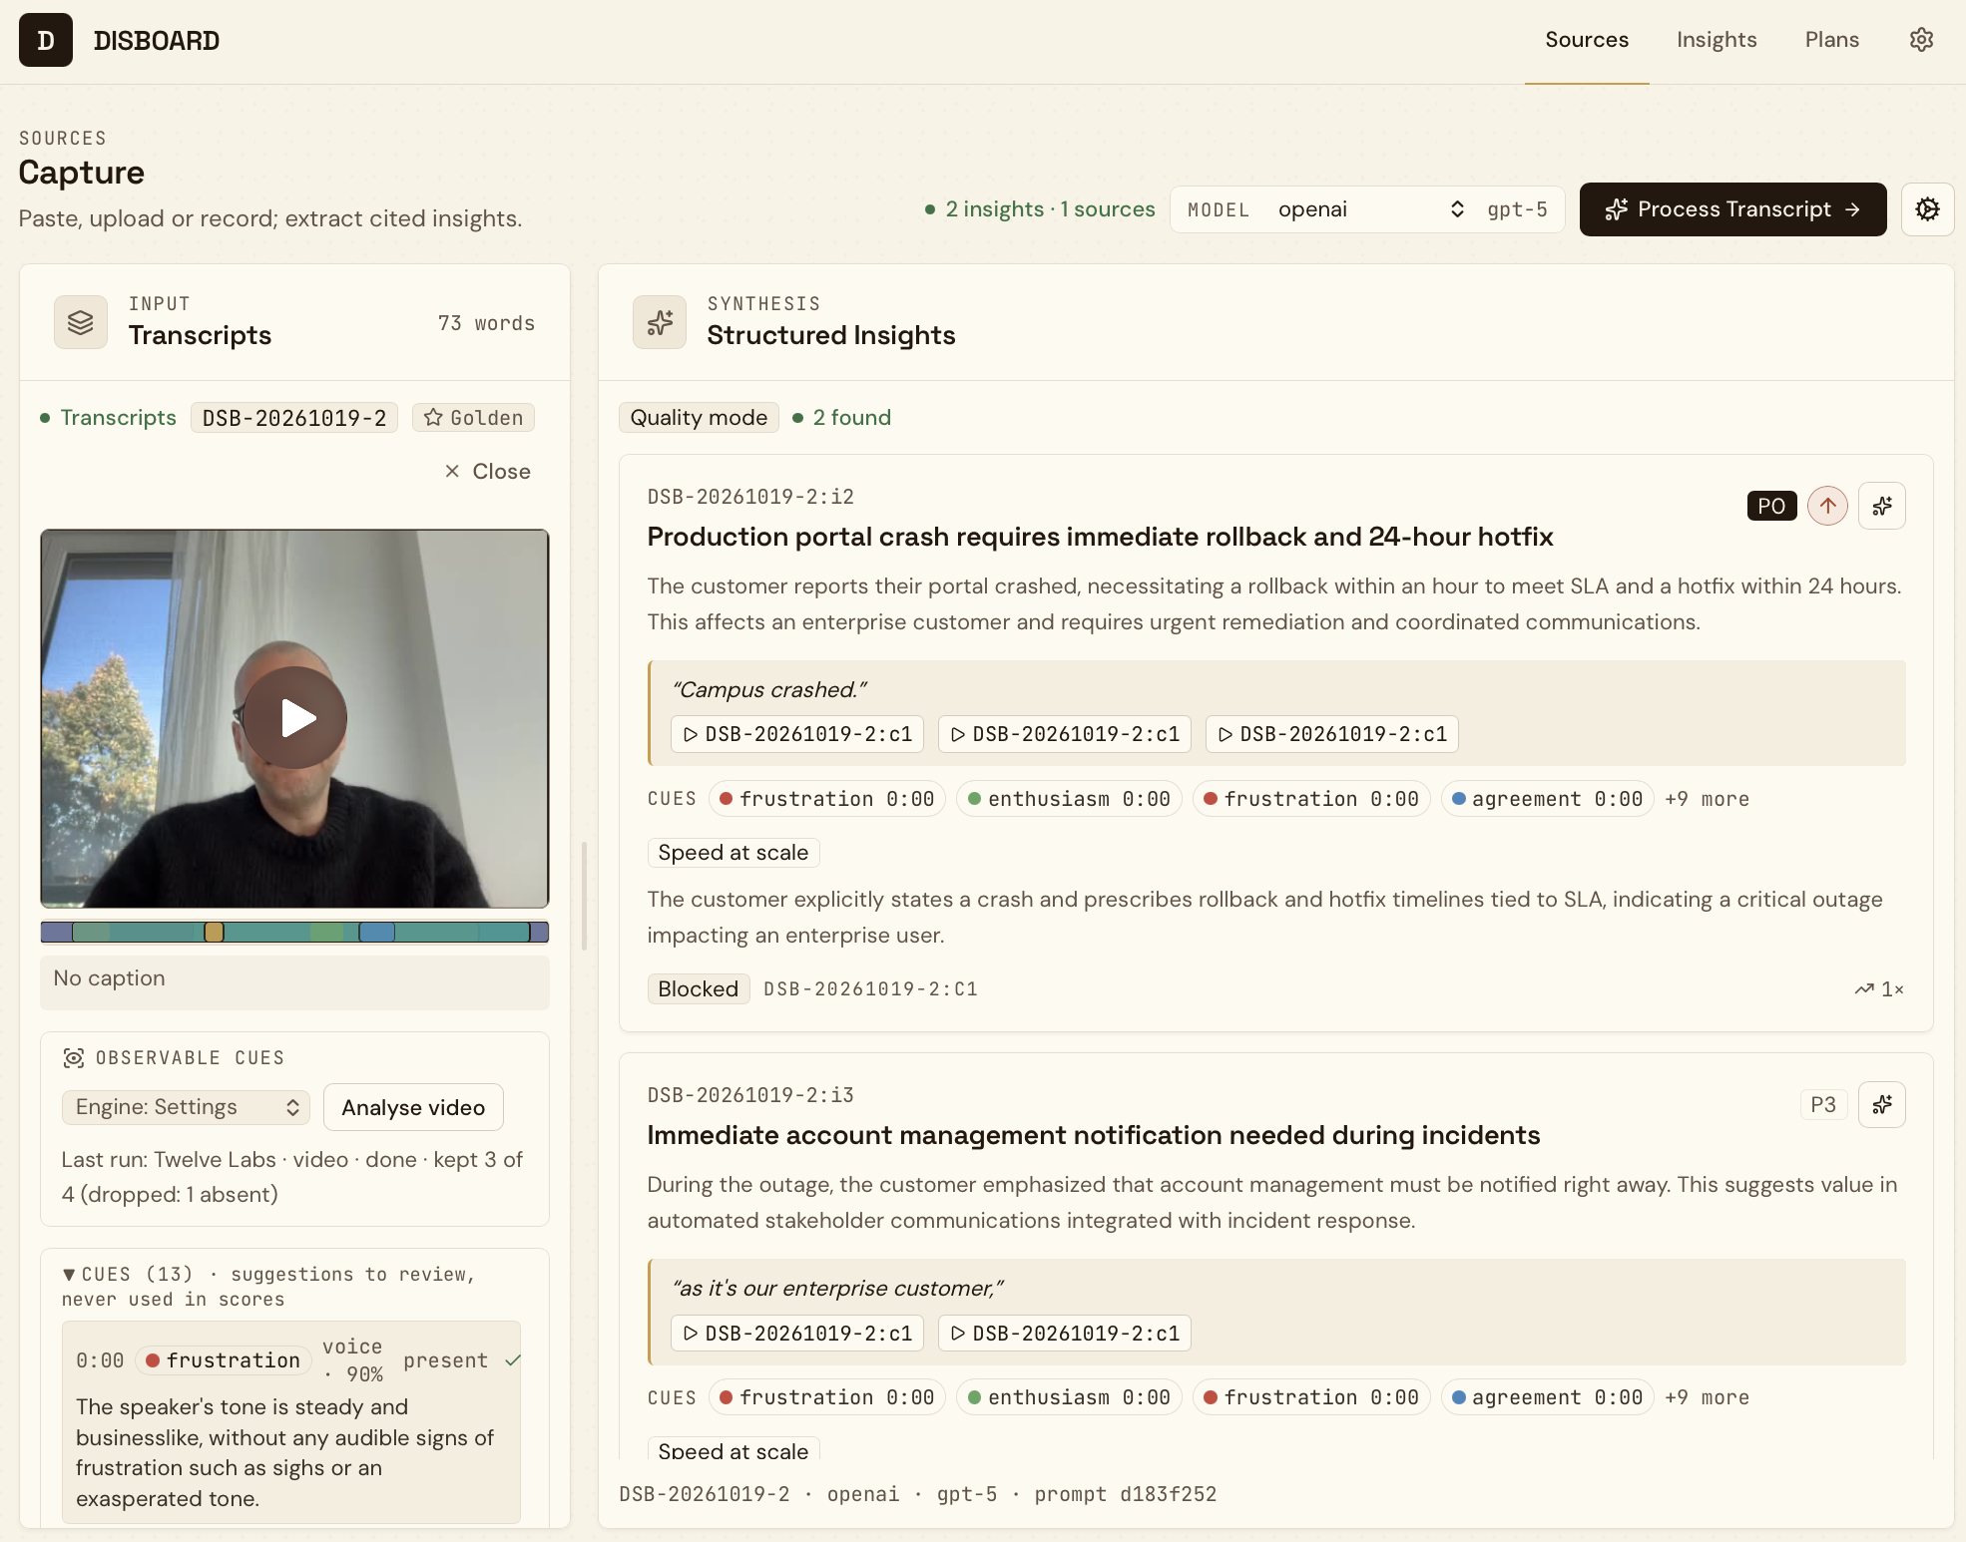Viewport: 1966px width, 1542px height.
Task: Expand +9 more cues on i2 card
Action: (x=1707, y=799)
